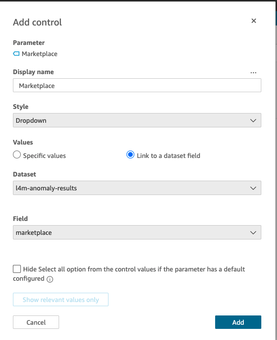277x340 pixels.
Task: Open the Display name more options ellipsis
Action: (x=253, y=73)
